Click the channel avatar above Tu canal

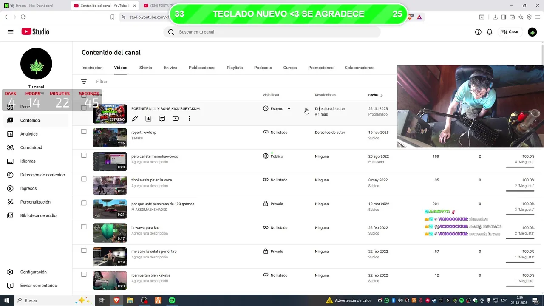pyautogui.click(x=36, y=64)
